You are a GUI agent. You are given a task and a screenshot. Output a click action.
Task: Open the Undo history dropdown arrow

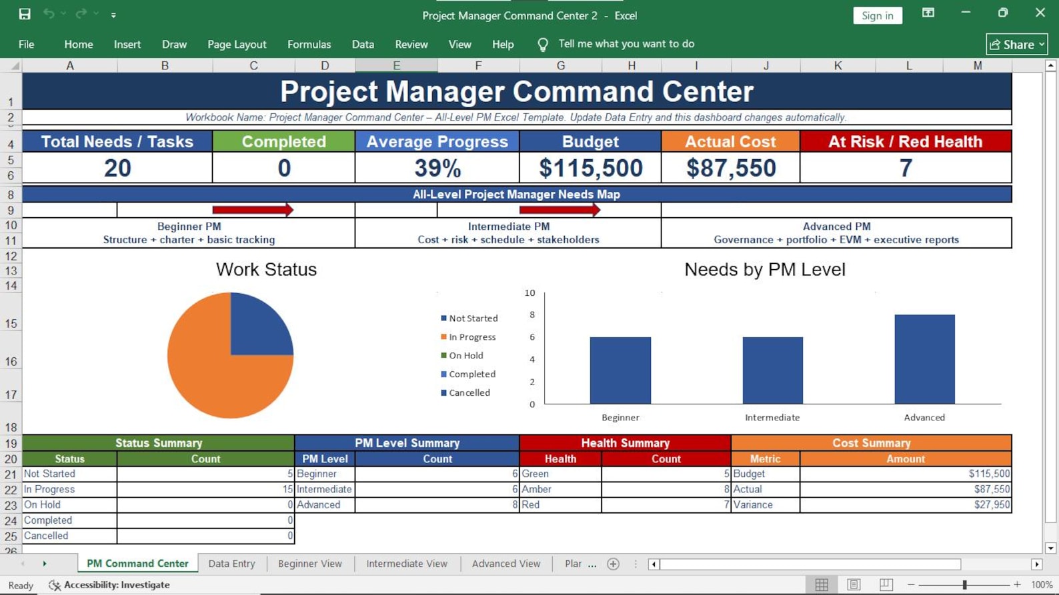click(63, 14)
